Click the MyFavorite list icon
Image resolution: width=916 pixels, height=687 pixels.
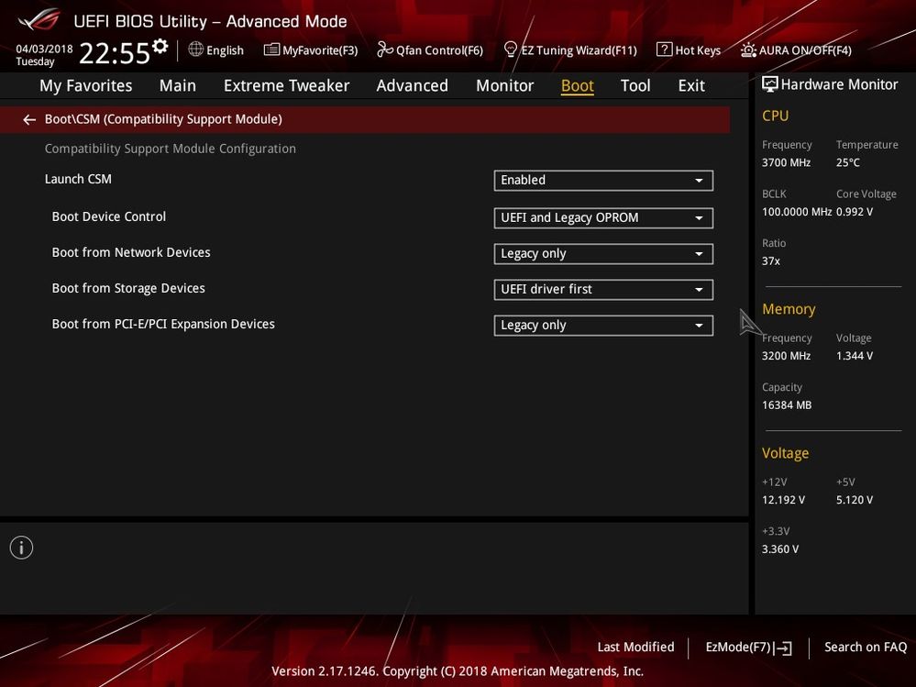point(271,50)
